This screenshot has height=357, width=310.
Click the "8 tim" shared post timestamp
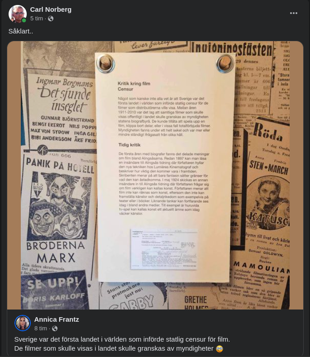pos(41,328)
